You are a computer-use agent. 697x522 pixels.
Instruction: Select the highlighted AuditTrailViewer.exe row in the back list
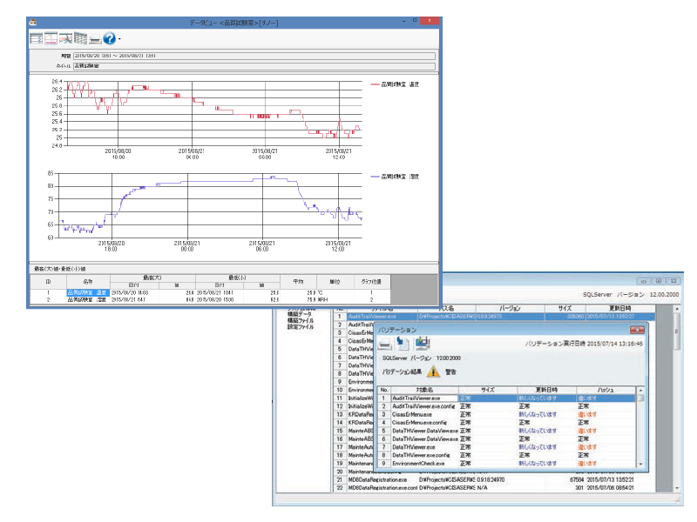[495, 317]
